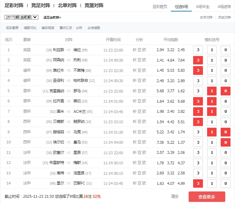This screenshot has width=235, height=204.
Task: Open the 25170期 period dropdown
Action: coord(21,17)
